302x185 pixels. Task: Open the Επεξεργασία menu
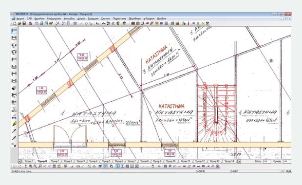[x=54, y=18]
